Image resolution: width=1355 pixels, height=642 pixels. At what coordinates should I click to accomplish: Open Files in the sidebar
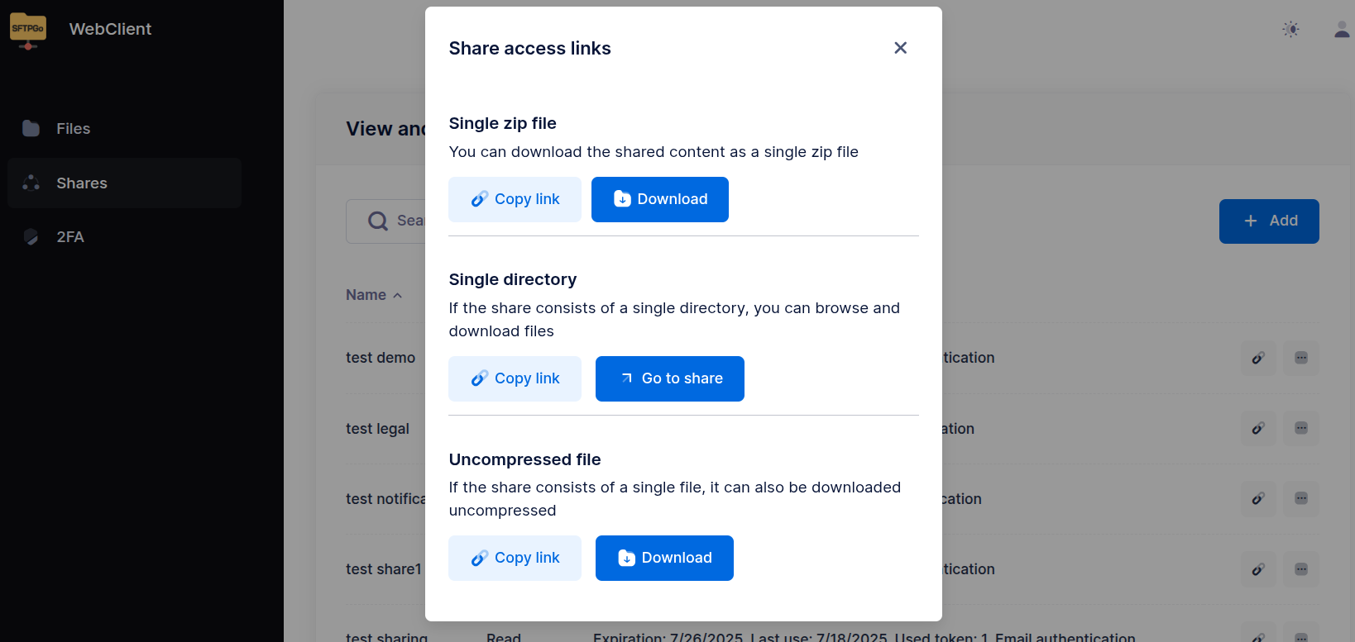point(73,129)
